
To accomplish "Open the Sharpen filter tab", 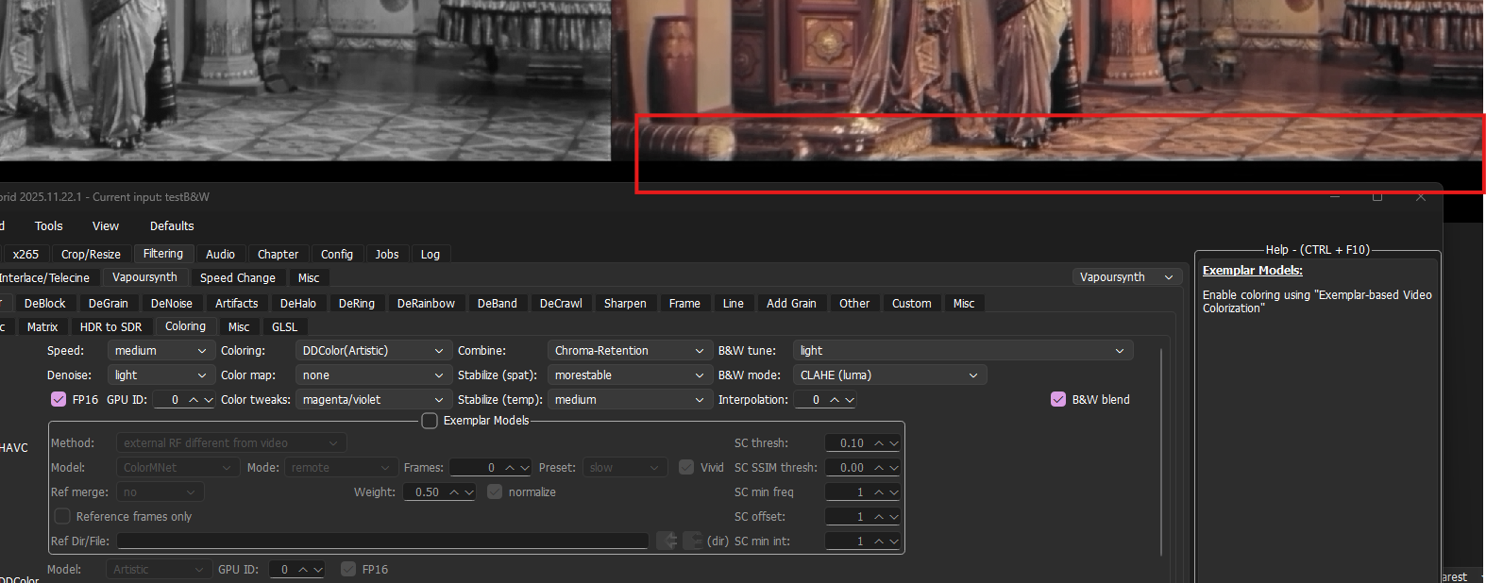I will [625, 304].
